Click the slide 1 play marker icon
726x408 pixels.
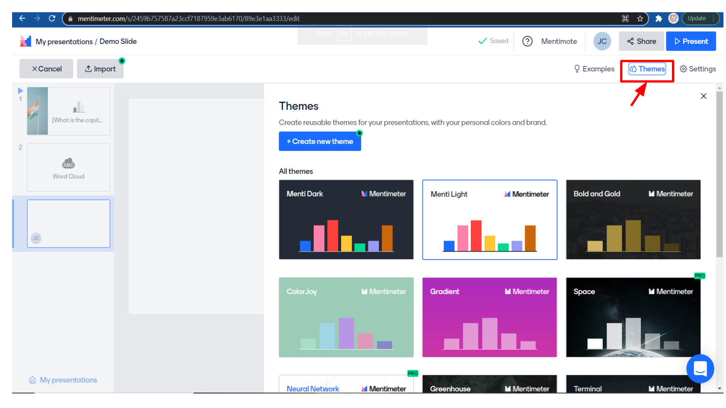20,91
